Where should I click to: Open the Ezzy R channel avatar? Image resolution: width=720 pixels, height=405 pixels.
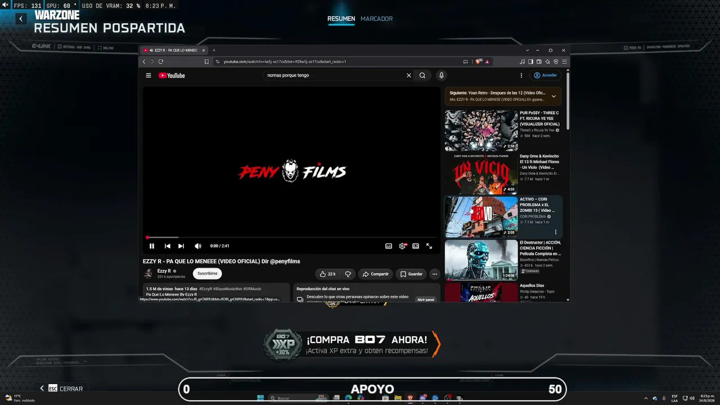(148, 273)
